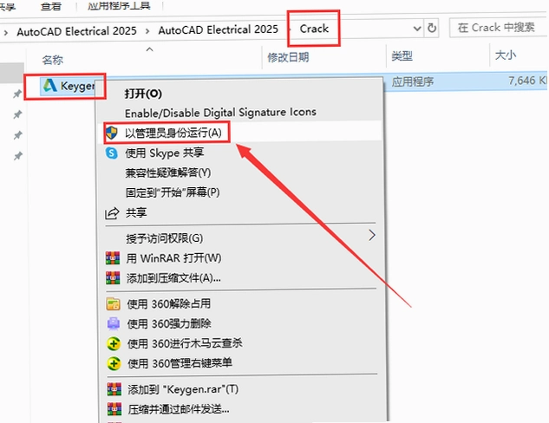Refresh the Crack folder view
Screen dimensions: 549x423
(x=432, y=28)
